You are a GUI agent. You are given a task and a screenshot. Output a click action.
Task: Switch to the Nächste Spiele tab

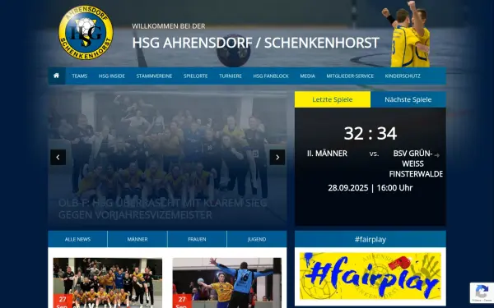tap(408, 99)
